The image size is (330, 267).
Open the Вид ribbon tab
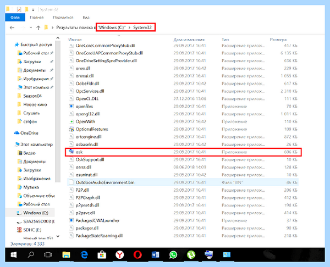click(x=86, y=18)
